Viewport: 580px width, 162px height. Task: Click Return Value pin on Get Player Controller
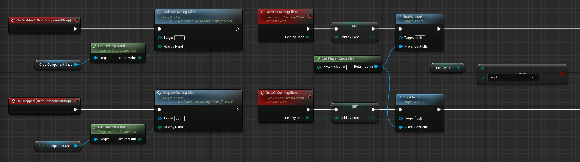point(376,67)
